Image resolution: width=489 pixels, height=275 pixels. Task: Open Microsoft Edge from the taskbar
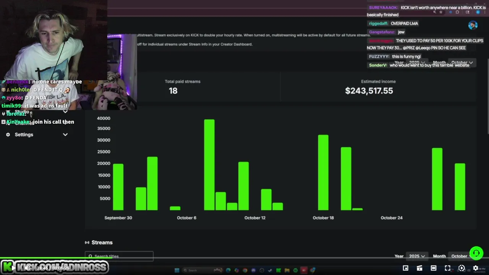coord(228,270)
